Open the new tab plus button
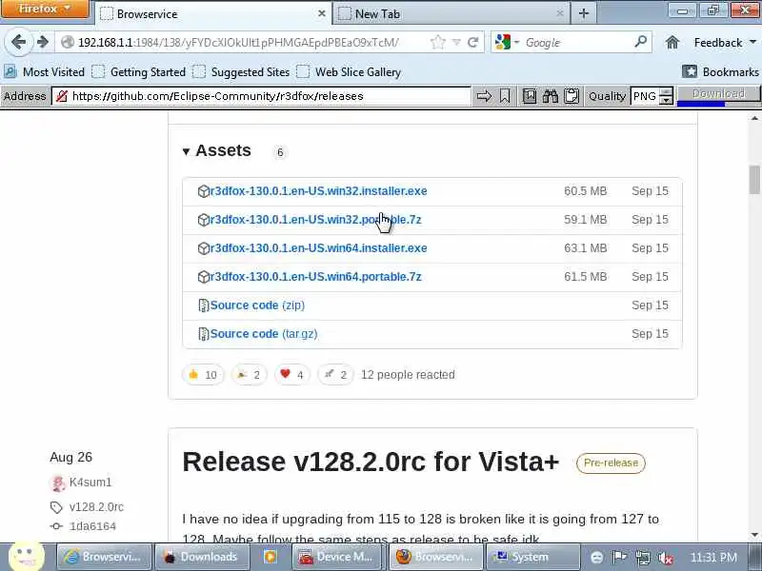This screenshot has width=762, height=571. tap(584, 13)
